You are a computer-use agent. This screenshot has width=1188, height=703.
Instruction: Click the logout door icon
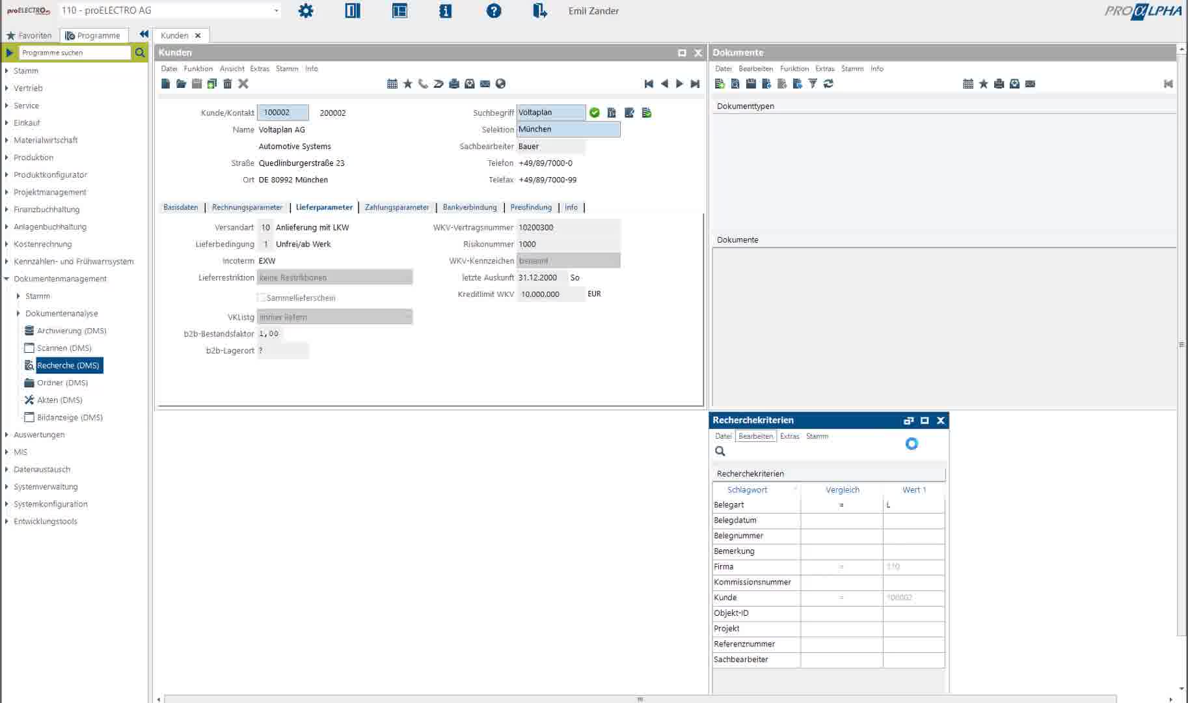540,10
